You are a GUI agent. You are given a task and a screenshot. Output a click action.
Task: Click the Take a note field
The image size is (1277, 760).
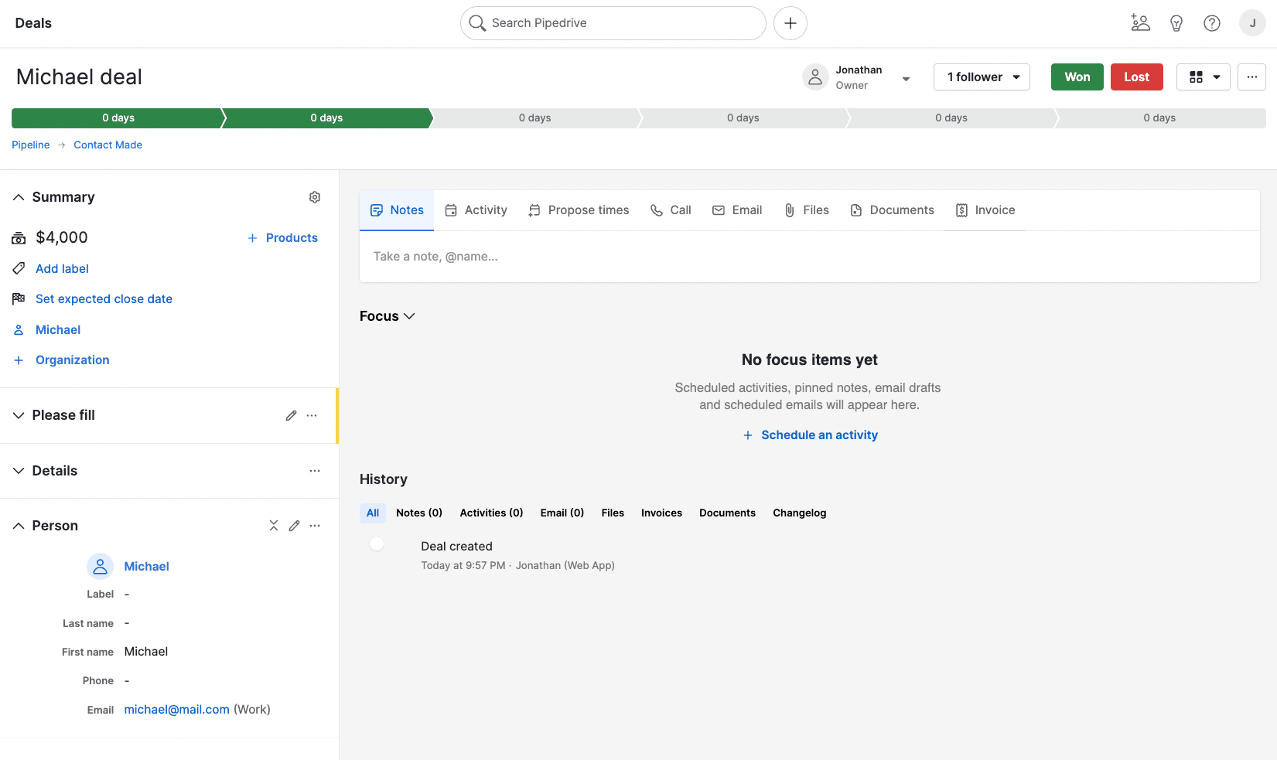pos(809,257)
